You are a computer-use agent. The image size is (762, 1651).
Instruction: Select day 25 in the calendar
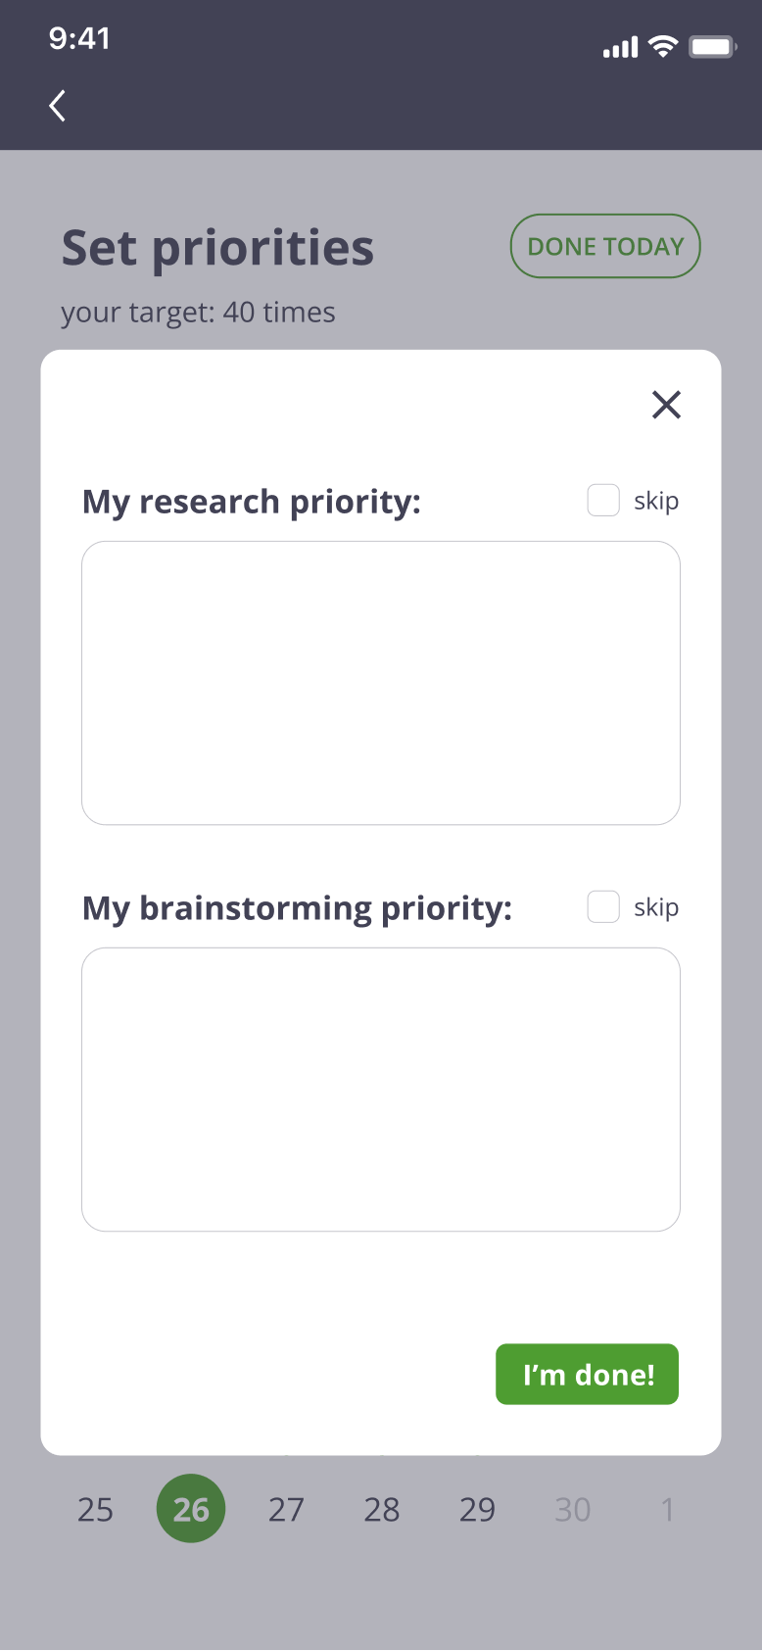tap(95, 1510)
